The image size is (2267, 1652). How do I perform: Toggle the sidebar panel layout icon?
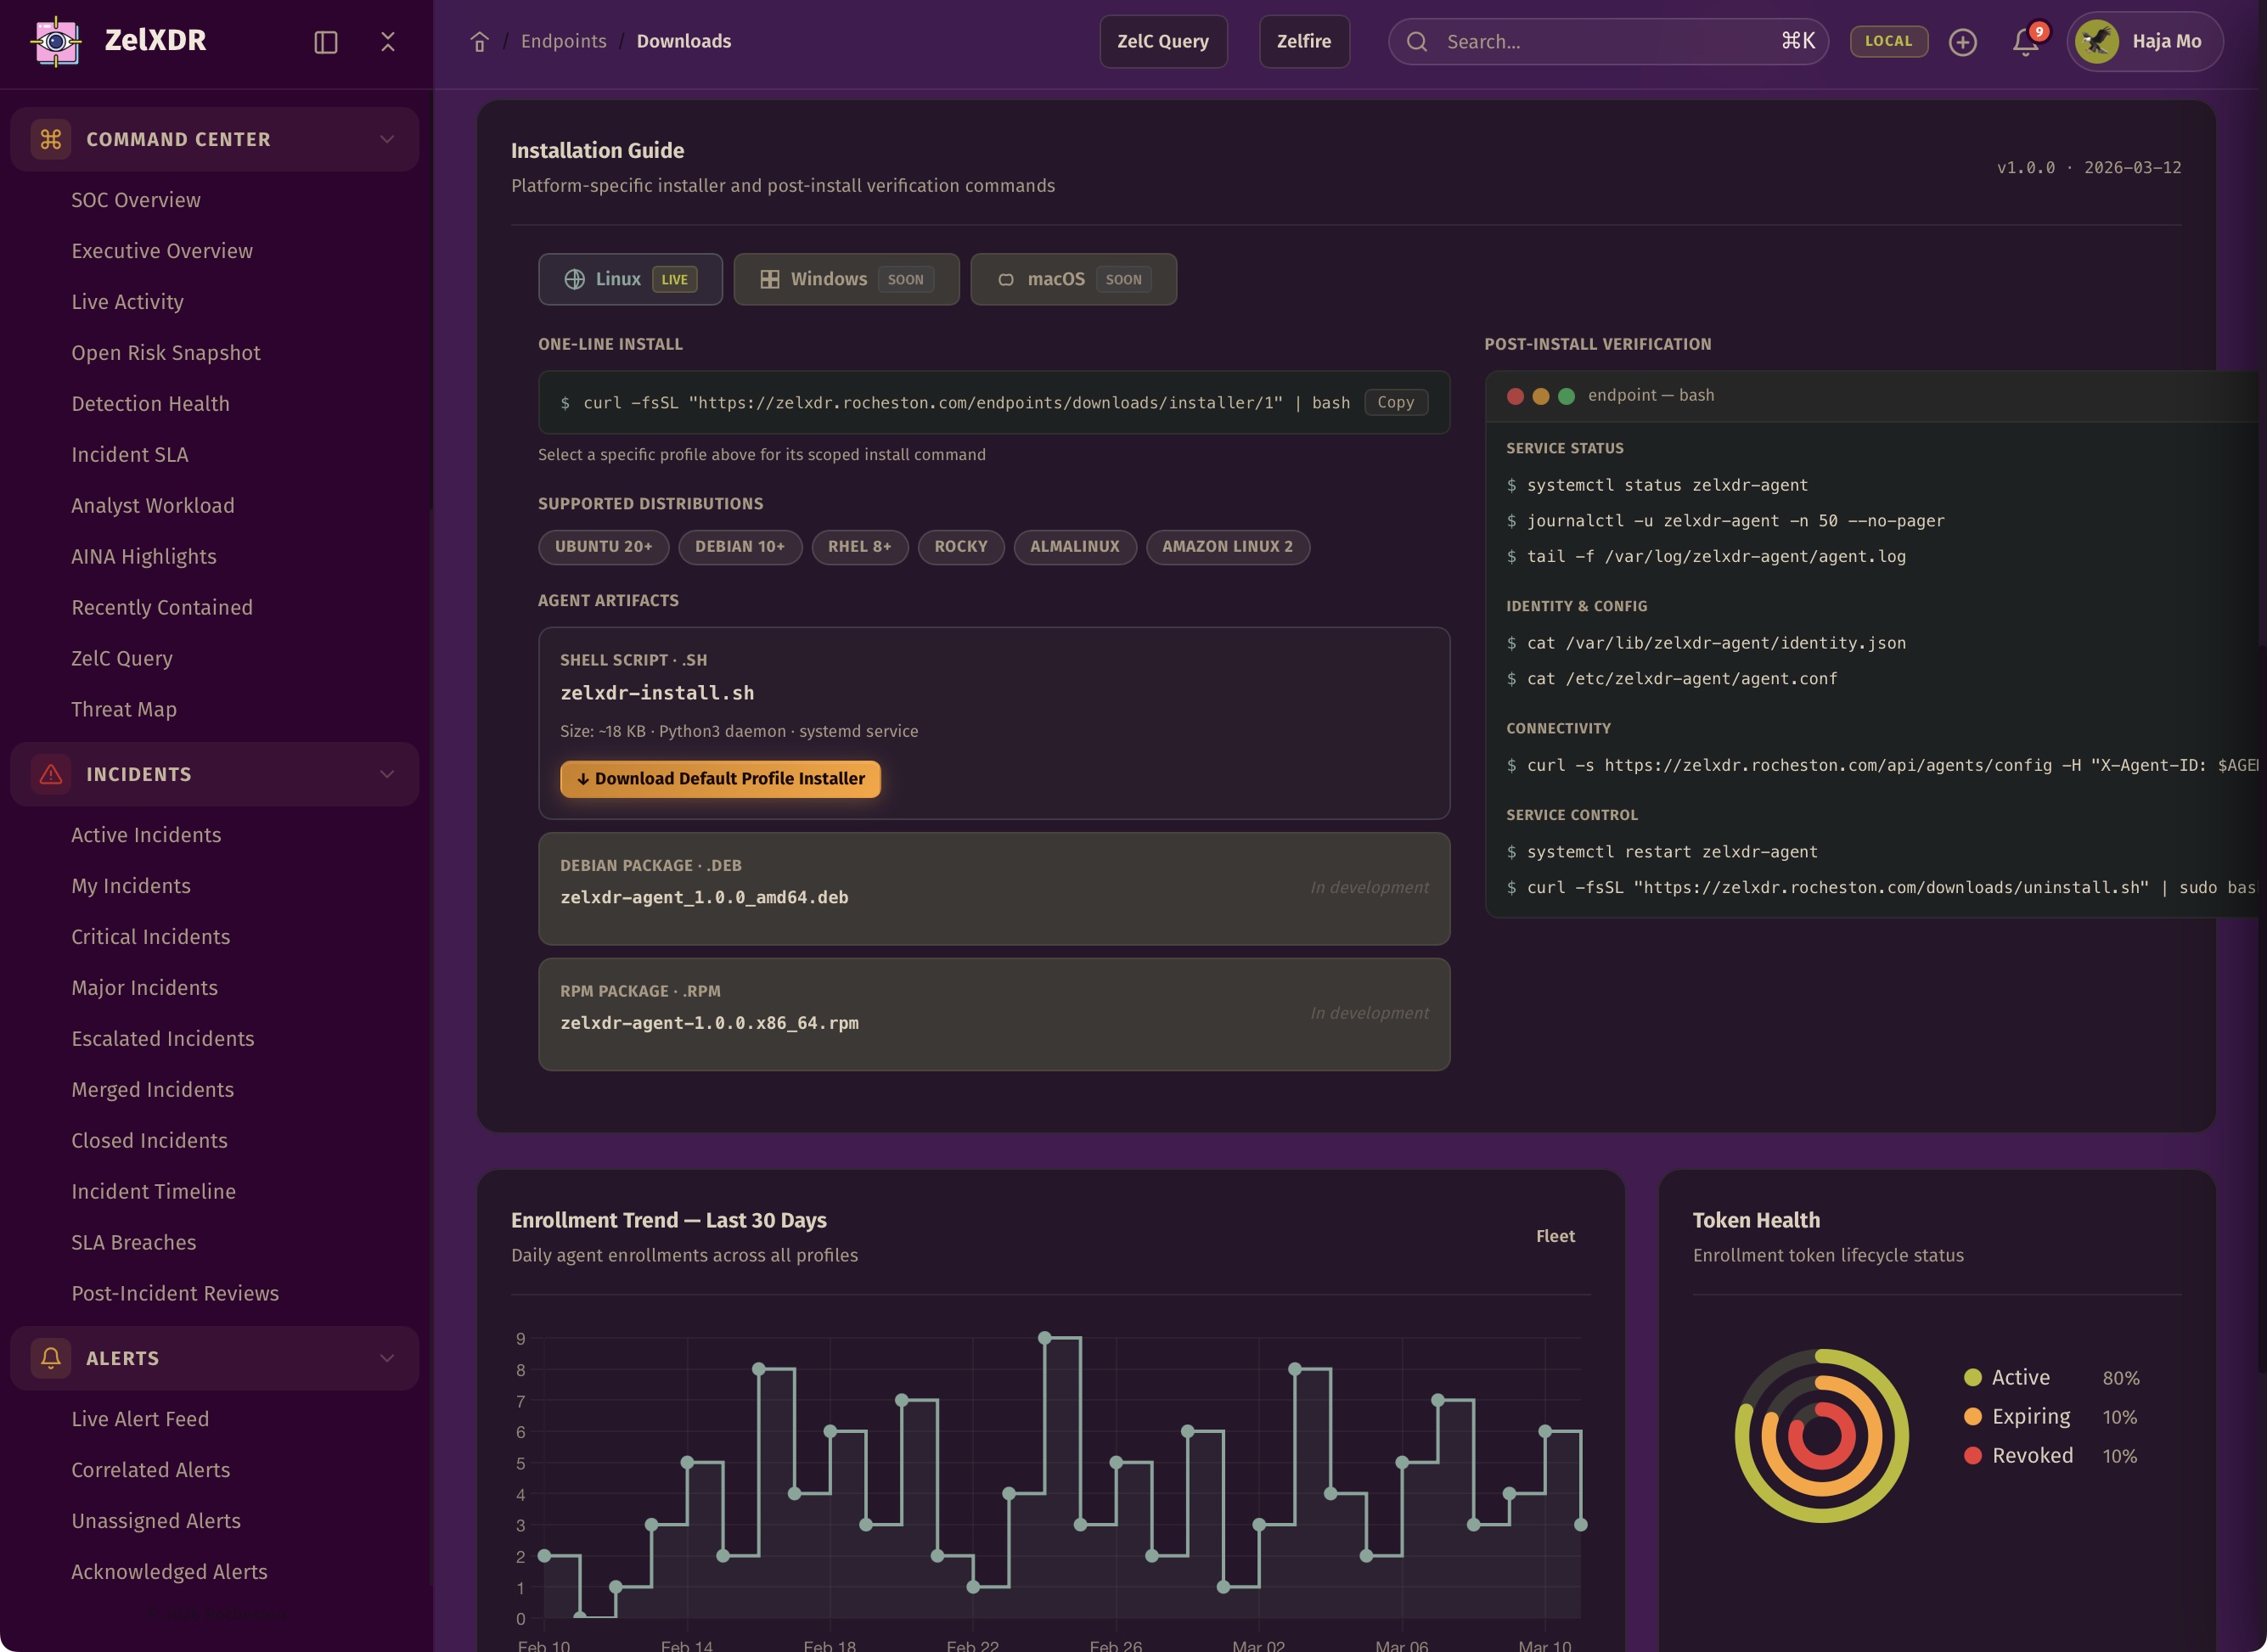click(326, 42)
